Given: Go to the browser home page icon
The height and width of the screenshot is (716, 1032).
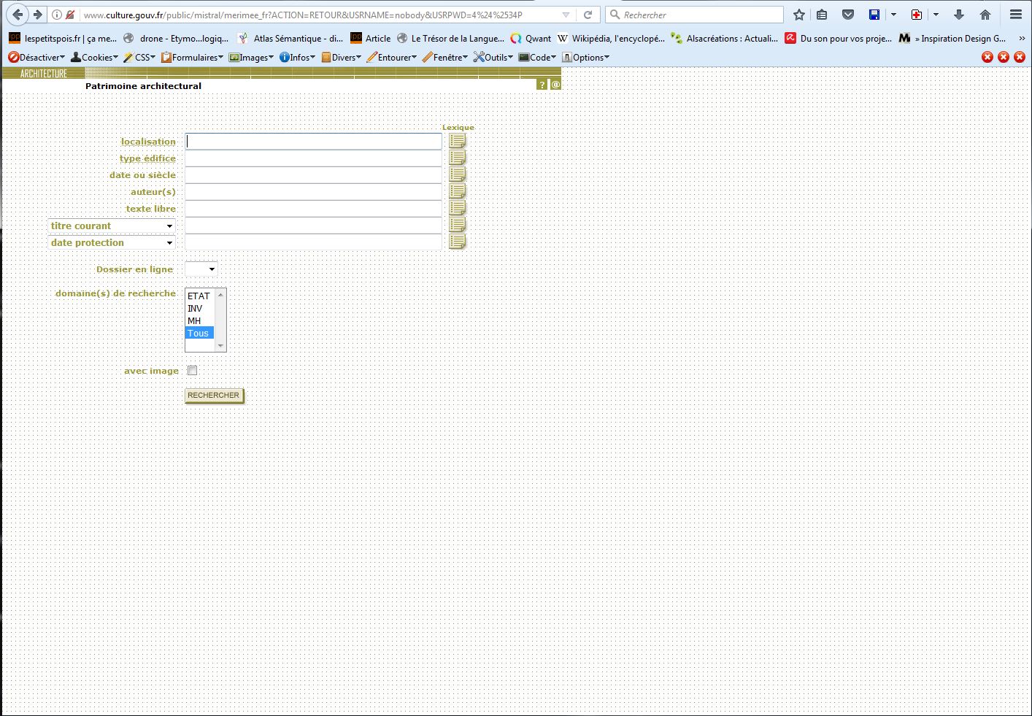Looking at the screenshot, I should point(985,15).
